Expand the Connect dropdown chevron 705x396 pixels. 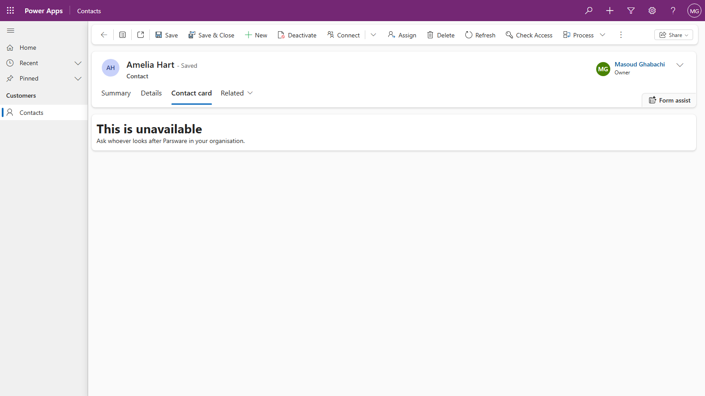373,35
